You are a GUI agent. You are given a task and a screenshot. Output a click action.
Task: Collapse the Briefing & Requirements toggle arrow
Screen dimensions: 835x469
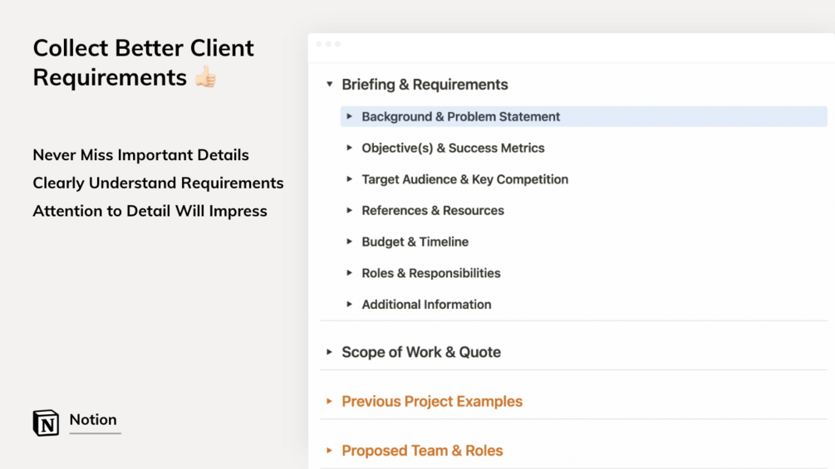point(330,85)
